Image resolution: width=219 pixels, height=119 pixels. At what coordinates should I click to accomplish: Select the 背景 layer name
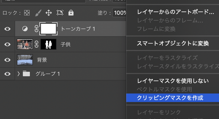tap(42, 60)
